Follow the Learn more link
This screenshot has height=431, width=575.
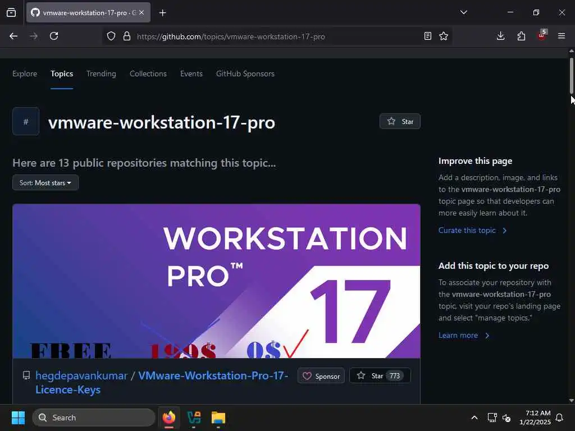coord(463,335)
